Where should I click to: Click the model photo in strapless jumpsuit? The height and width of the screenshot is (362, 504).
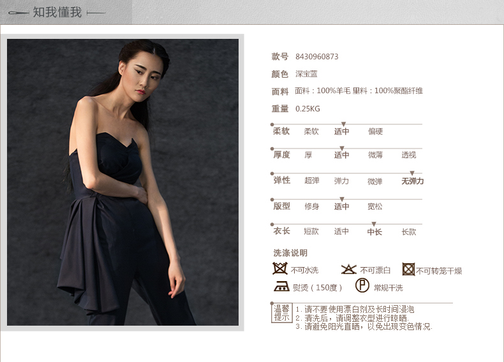122,182
